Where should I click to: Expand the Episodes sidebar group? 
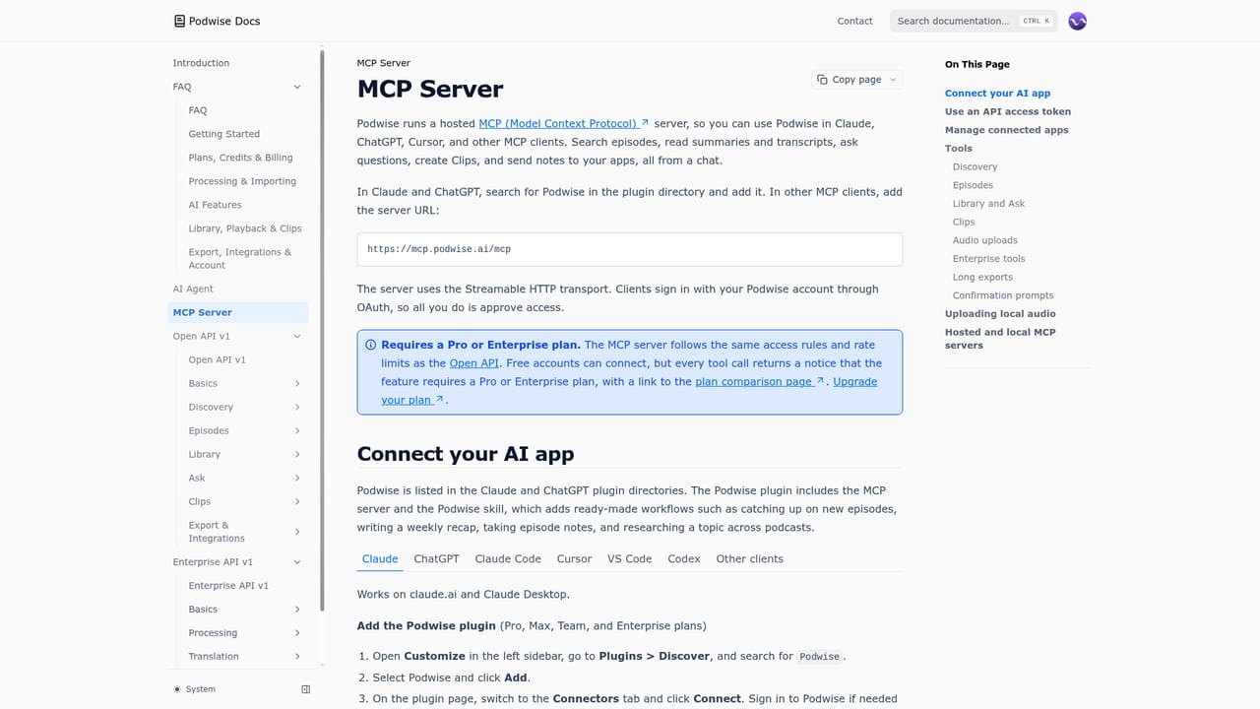pyautogui.click(x=297, y=430)
